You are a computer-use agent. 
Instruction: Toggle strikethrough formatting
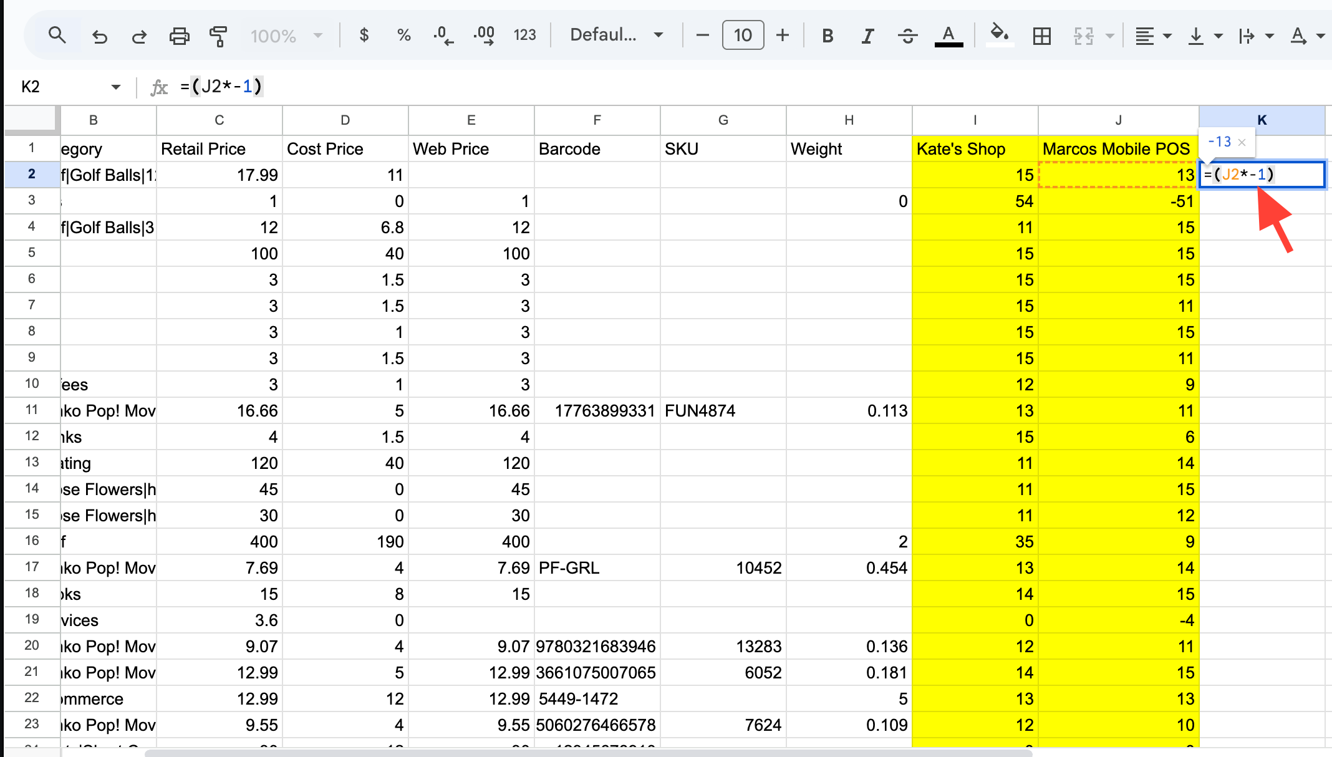907,36
